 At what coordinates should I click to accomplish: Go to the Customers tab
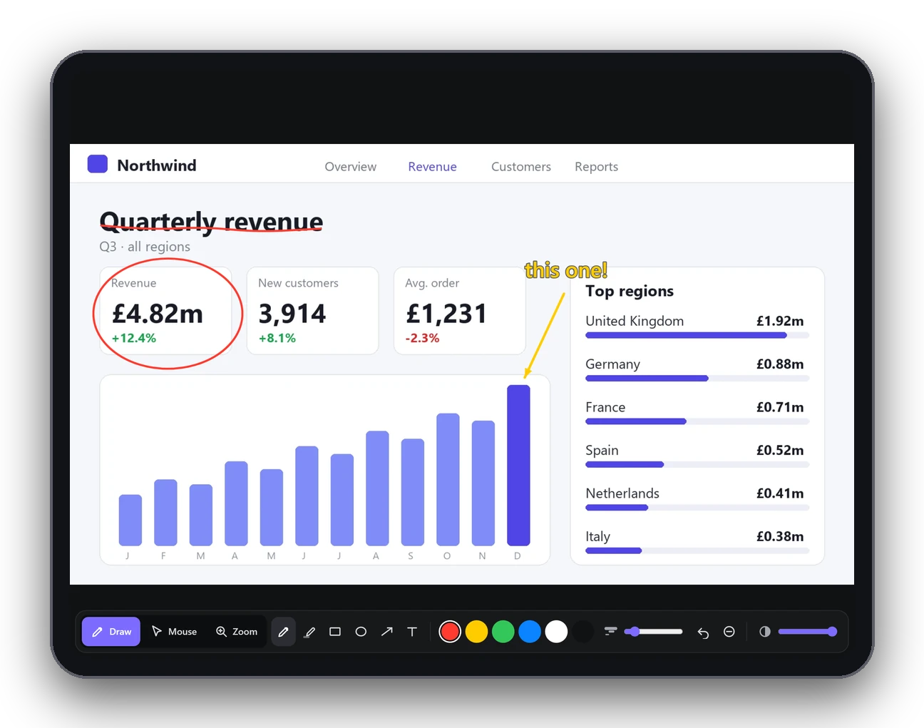(521, 167)
